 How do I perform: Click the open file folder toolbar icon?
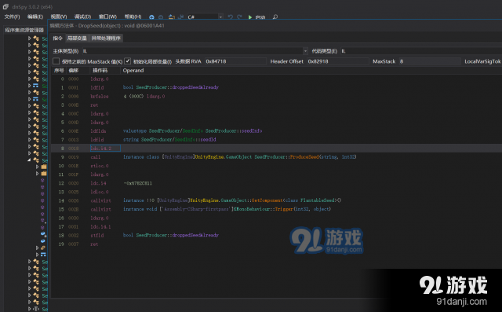[172, 17]
